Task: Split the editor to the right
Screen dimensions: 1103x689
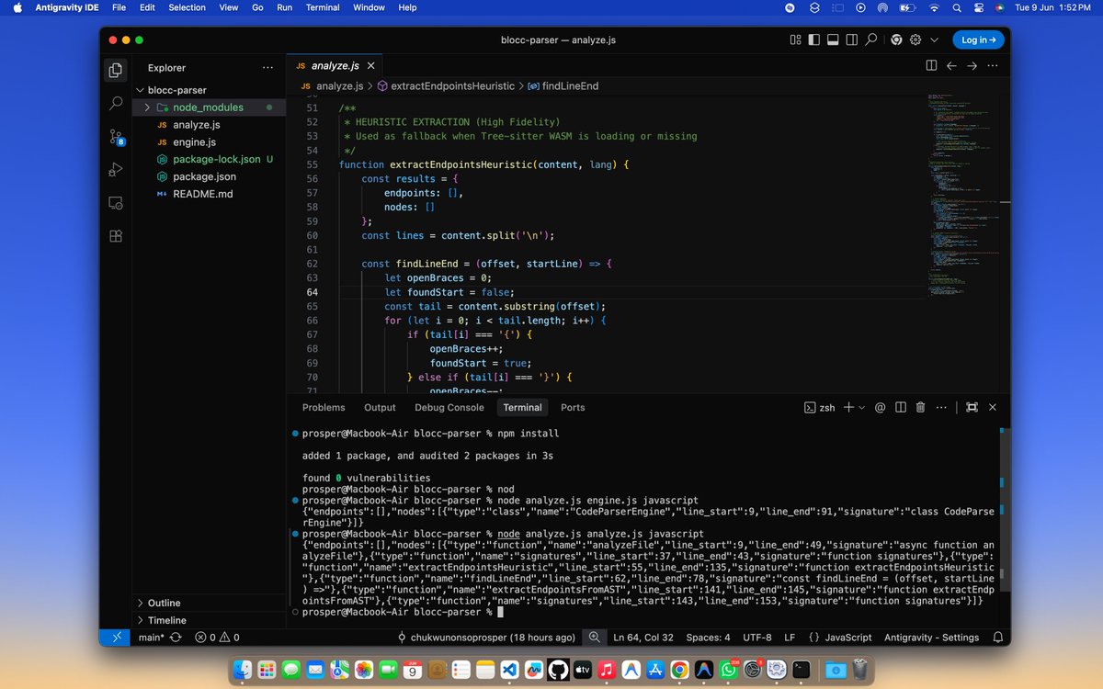Action: [931, 66]
